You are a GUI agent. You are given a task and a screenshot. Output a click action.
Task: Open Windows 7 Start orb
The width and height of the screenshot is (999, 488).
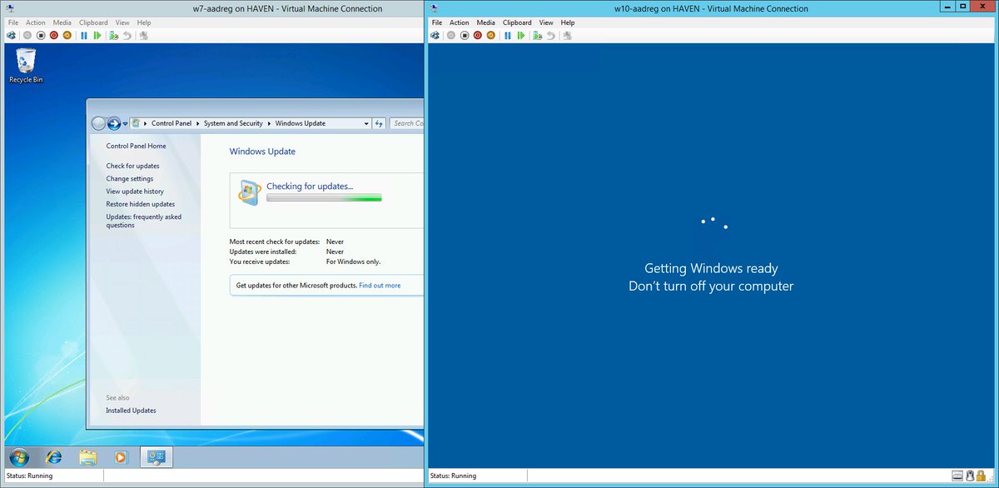(18, 456)
